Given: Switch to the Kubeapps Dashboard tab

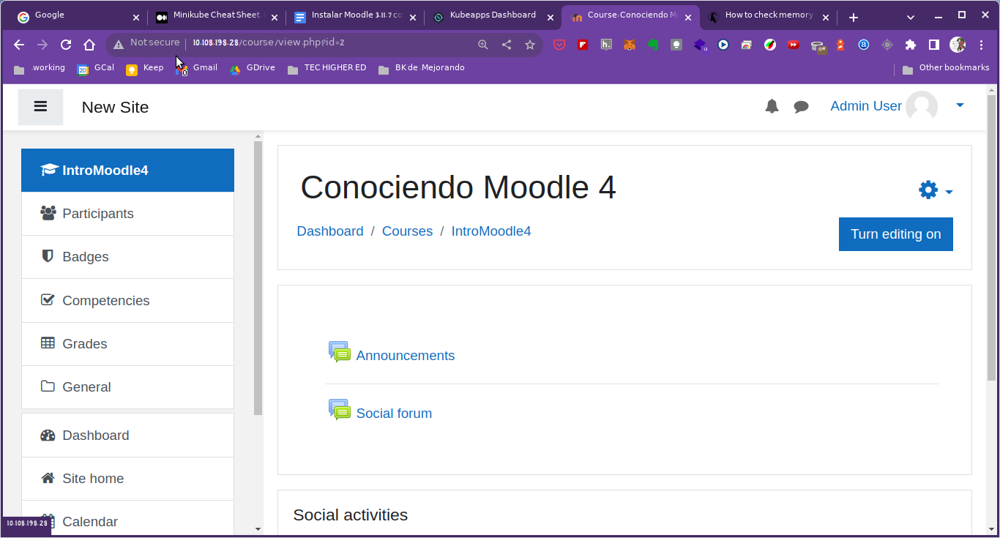Looking at the screenshot, I should pyautogui.click(x=492, y=17).
